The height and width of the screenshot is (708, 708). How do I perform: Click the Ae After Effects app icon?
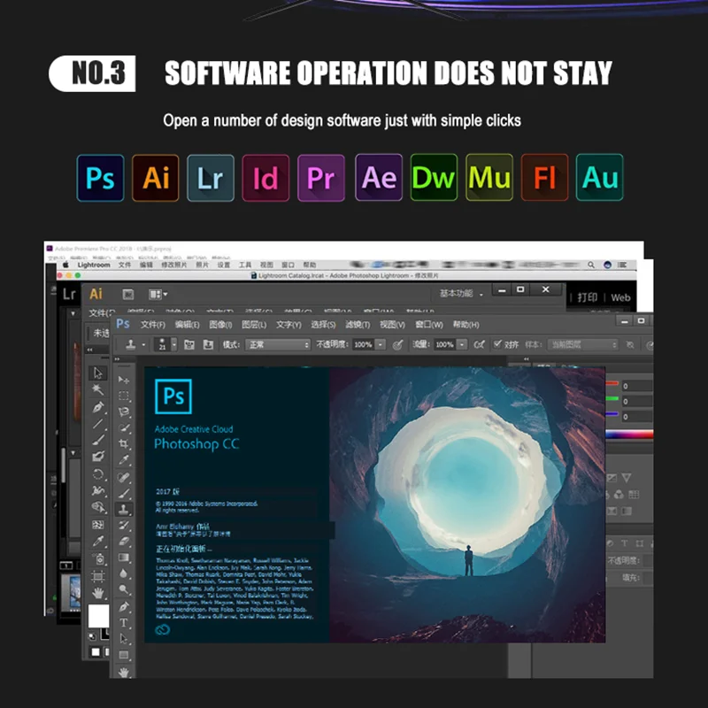[379, 177]
